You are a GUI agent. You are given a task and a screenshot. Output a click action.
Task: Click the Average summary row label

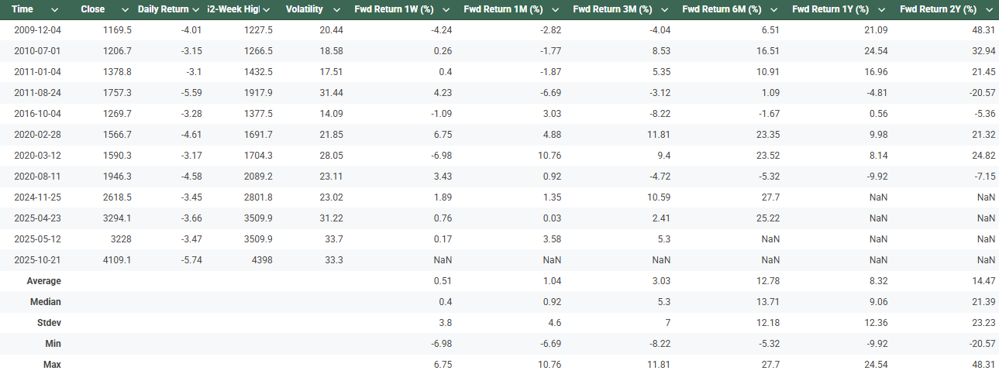click(x=43, y=281)
